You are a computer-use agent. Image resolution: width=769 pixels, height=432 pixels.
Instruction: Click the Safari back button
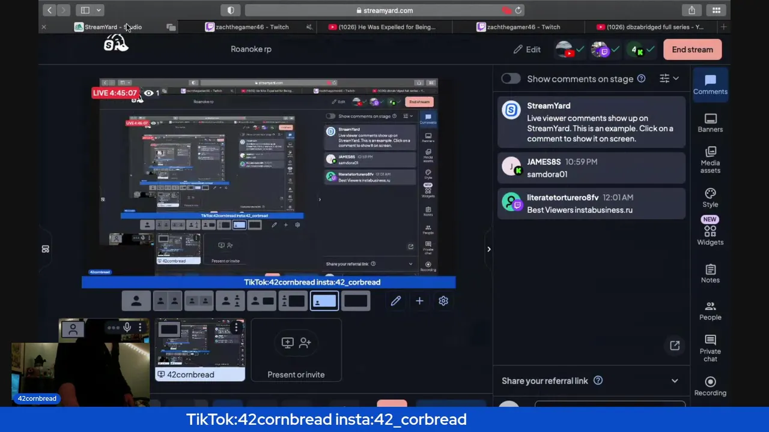point(49,10)
